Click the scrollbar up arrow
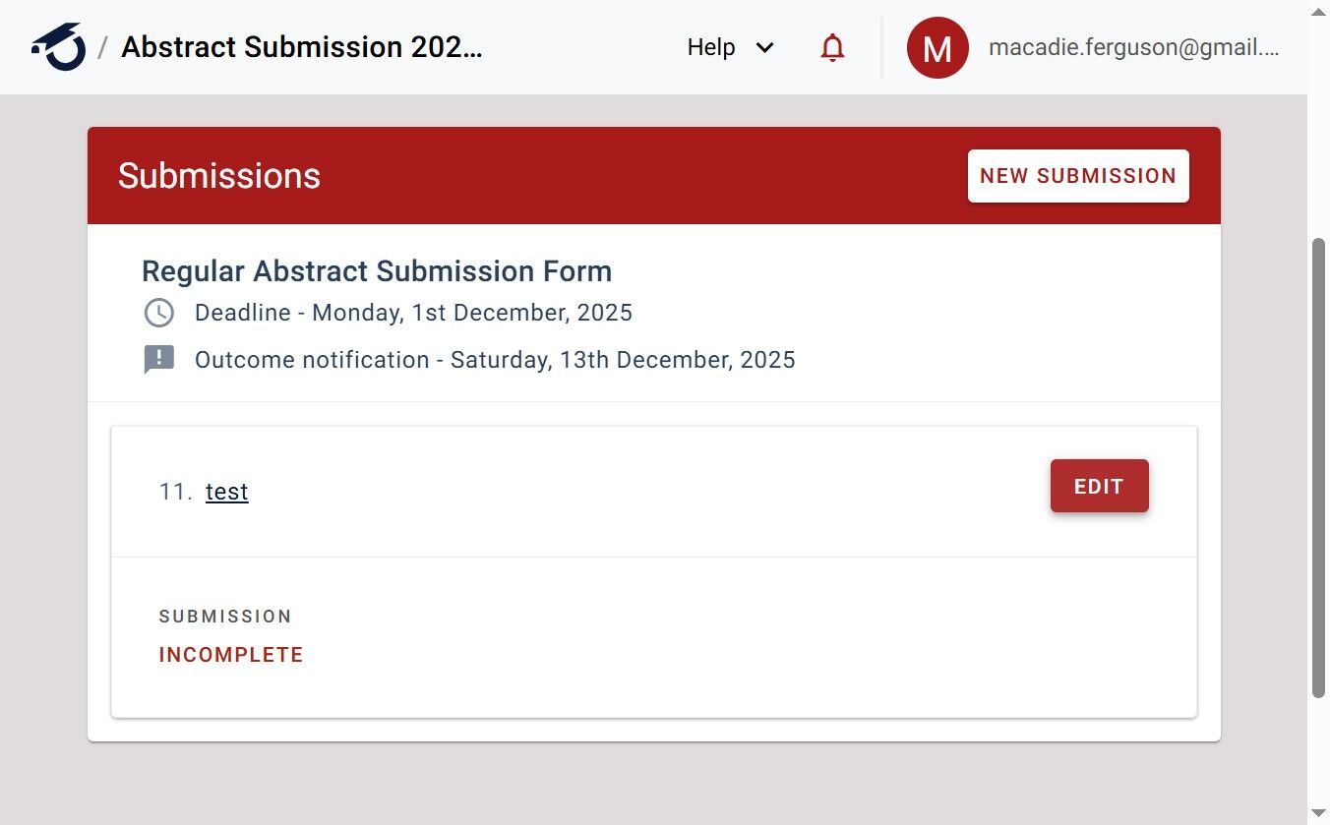1330x825 pixels. pyautogui.click(x=1318, y=11)
